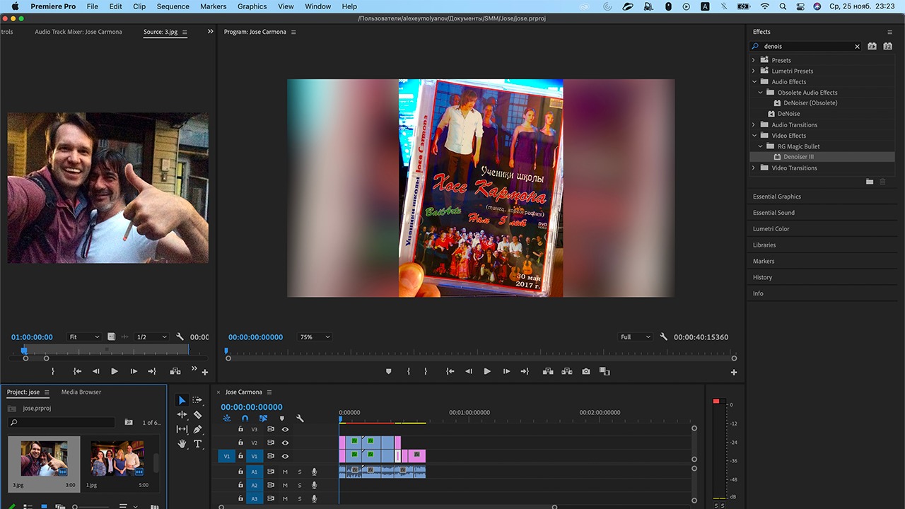The width and height of the screenshot is (905, 509).
Task: Expand the Lumetri Presets folder
Action: (x=754, y=71)
